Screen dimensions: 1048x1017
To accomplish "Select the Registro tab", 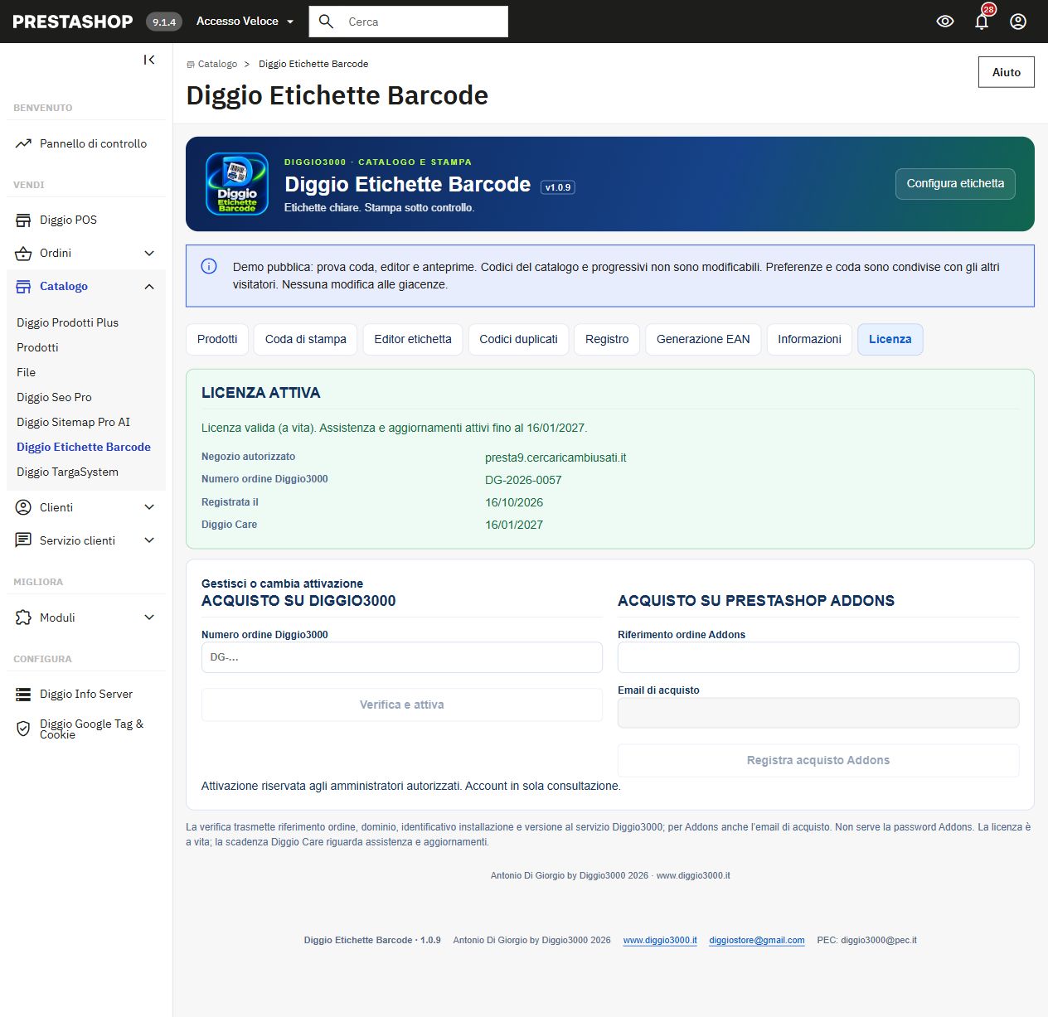I will pos(607,339).
